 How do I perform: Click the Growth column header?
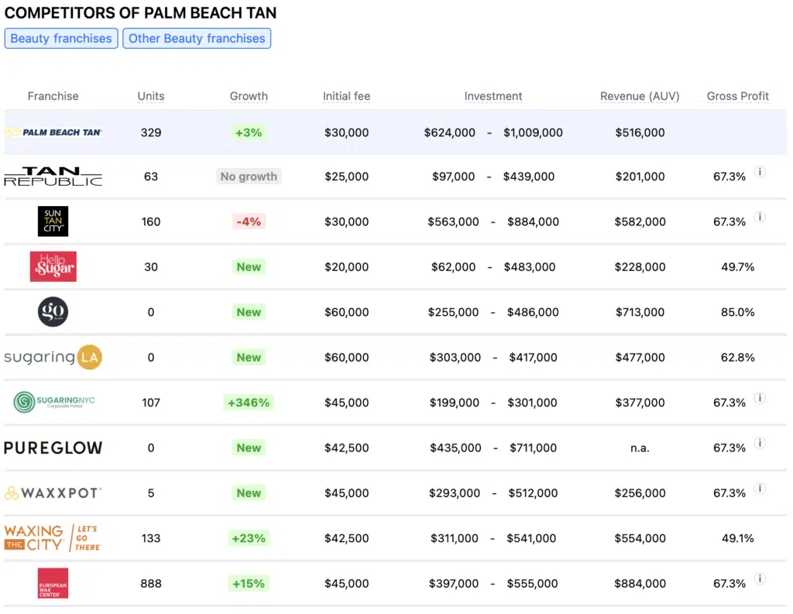(x=249, y=96)
